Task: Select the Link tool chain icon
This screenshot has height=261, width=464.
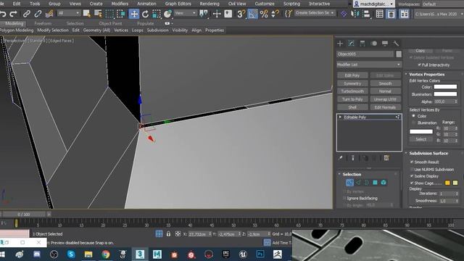Action: tap(27, 14)
